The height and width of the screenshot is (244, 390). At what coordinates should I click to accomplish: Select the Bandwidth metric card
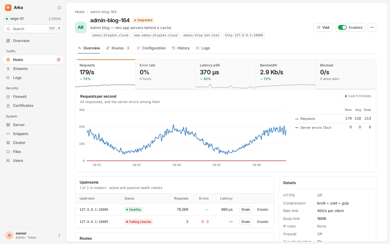pos(285,74)
